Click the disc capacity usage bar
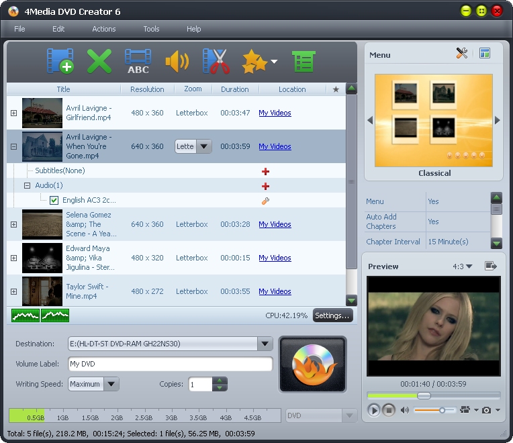 (145, 415)
